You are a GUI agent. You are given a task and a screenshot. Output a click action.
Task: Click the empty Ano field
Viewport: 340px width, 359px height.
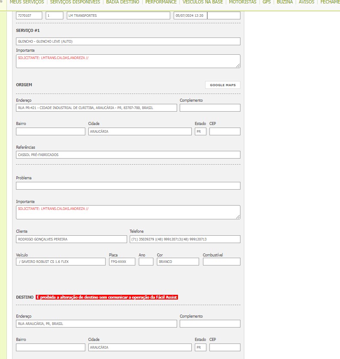(146, 262)
